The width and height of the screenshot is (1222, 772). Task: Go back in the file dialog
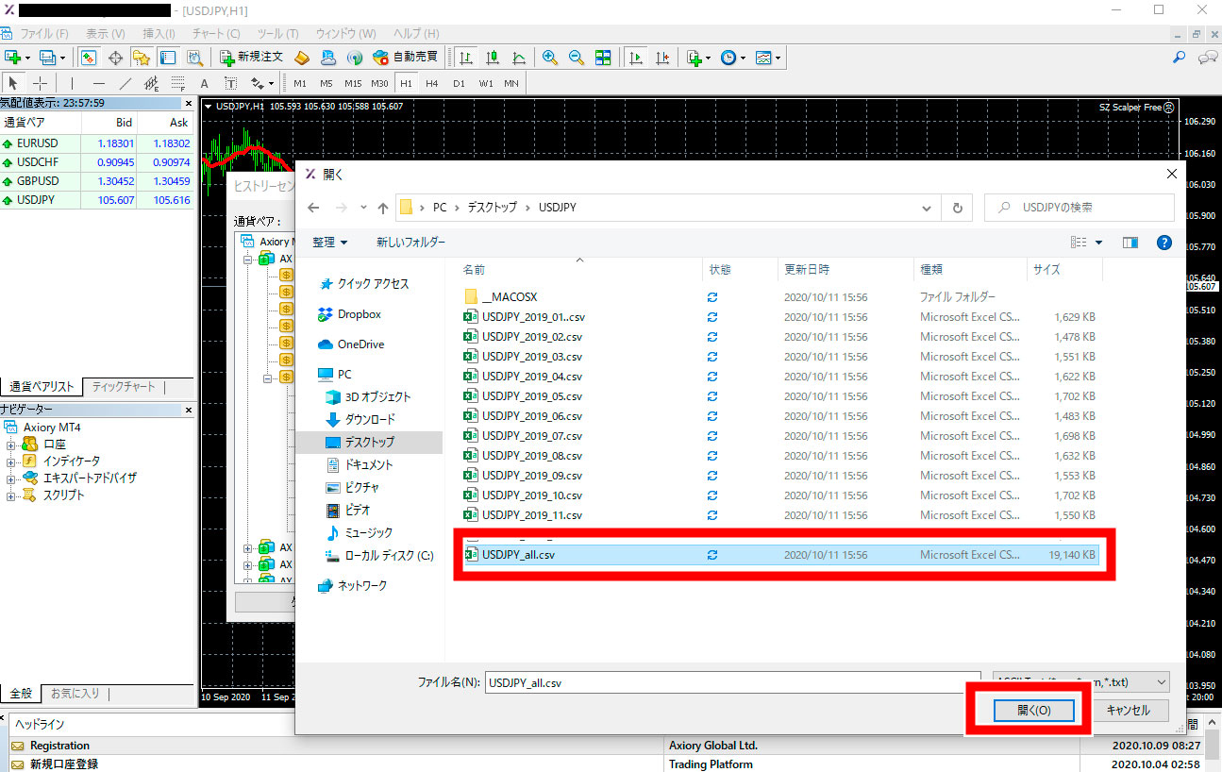click(313, 208)
